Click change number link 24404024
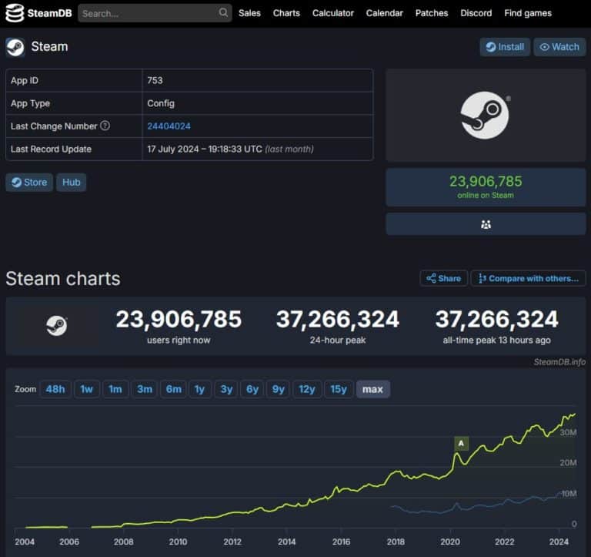591x557 pixels. [169, 126]
